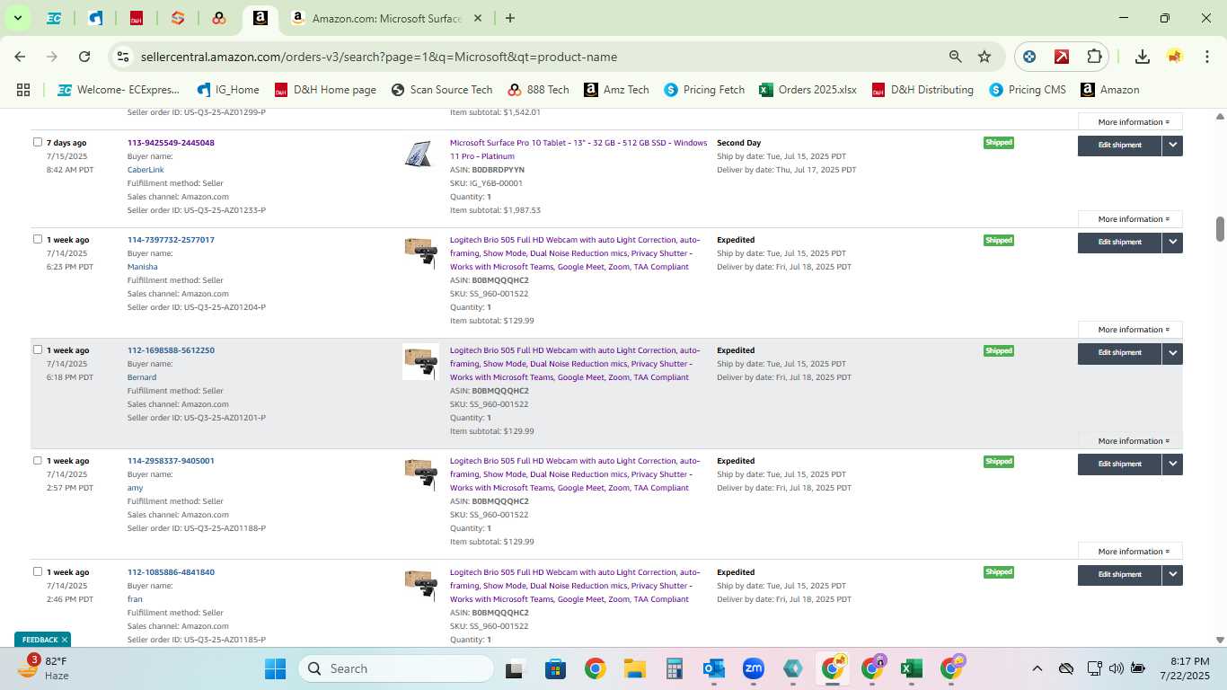Check the box for order 112-1085886-4841840
Screen dimensions: 1227x690
(x=38, y=571)
